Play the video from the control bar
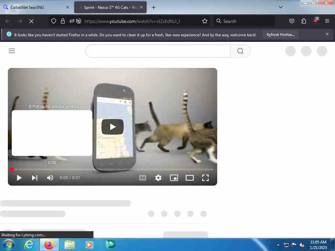The image size is (335, 251). [19, 178]
